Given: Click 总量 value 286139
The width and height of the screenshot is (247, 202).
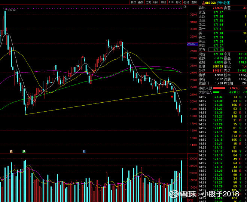Looking at the screenshot, I should (x=217, y=66).
